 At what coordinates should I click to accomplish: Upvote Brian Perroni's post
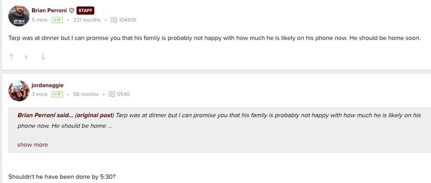12,57
